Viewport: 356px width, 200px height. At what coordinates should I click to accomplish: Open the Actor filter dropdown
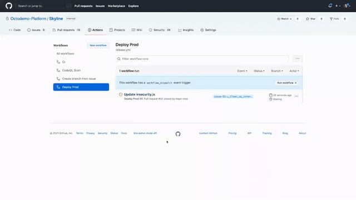point(294,71)
